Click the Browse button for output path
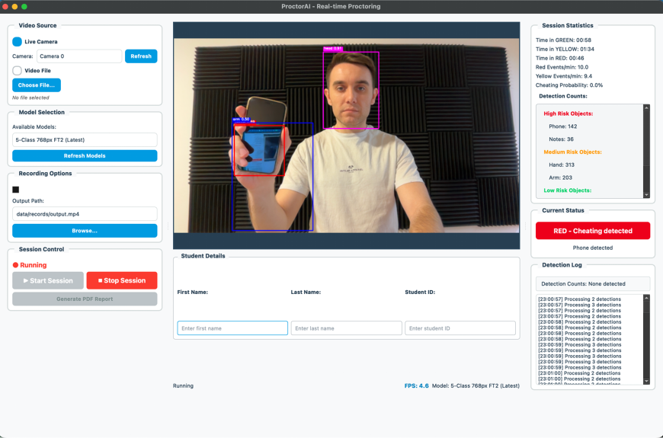This screenshot has width=663, height=438. (85, 230)
